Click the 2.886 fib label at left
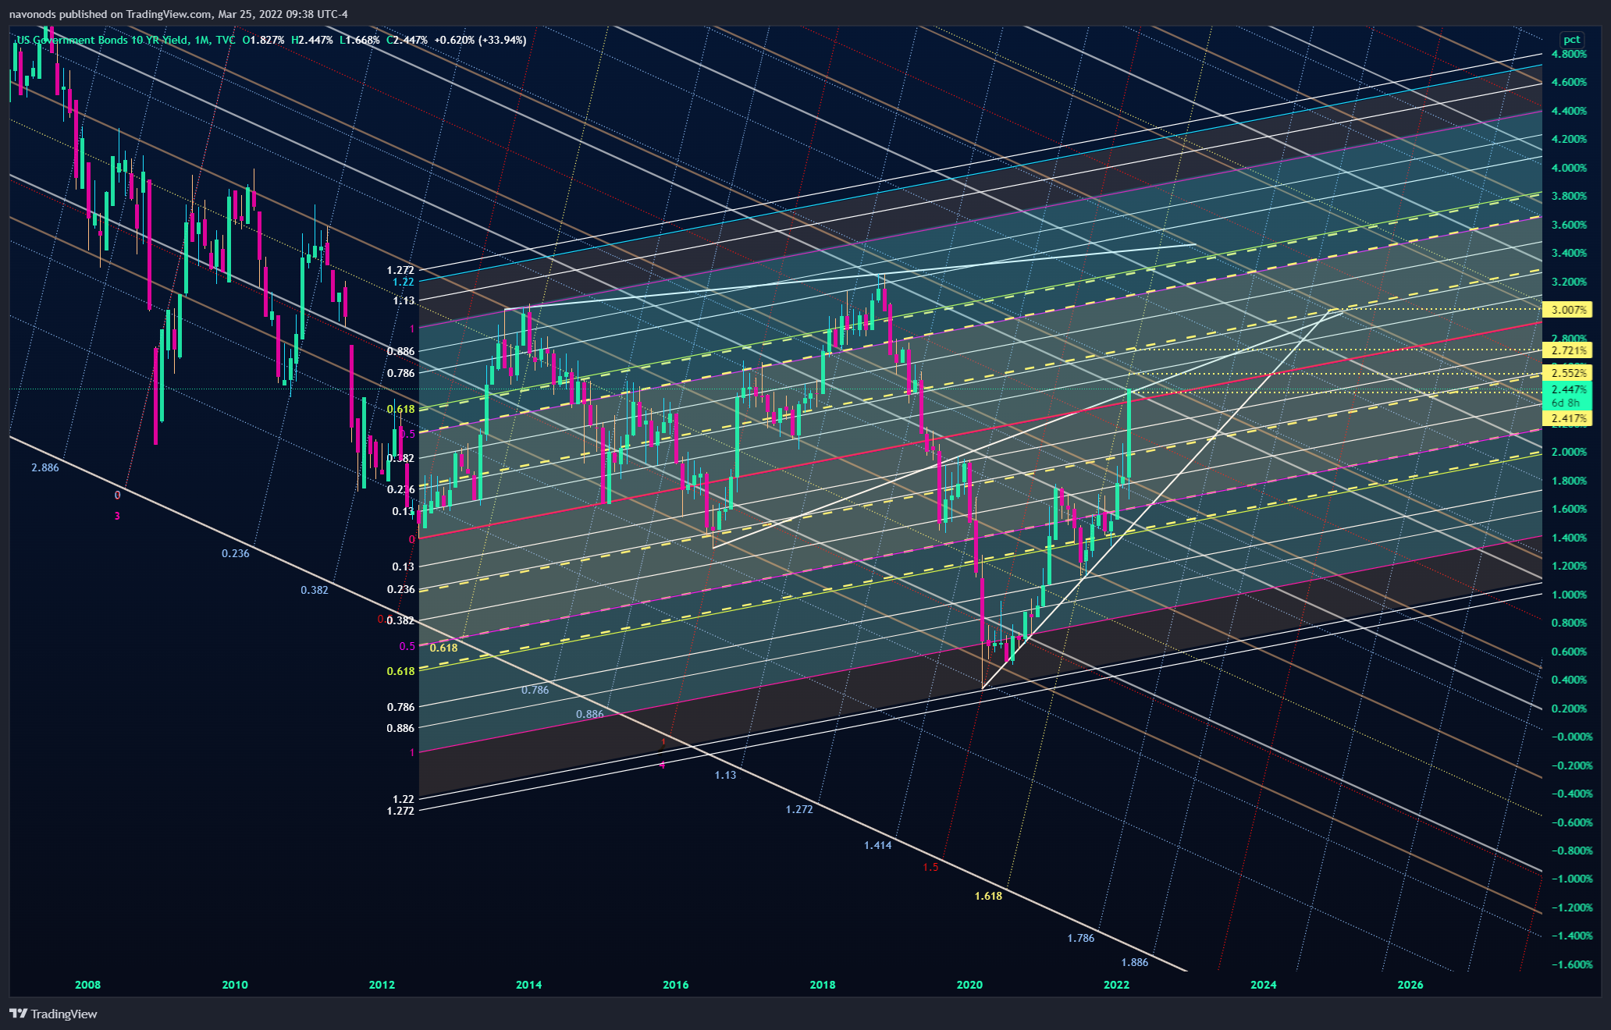 tap(45, 467)
